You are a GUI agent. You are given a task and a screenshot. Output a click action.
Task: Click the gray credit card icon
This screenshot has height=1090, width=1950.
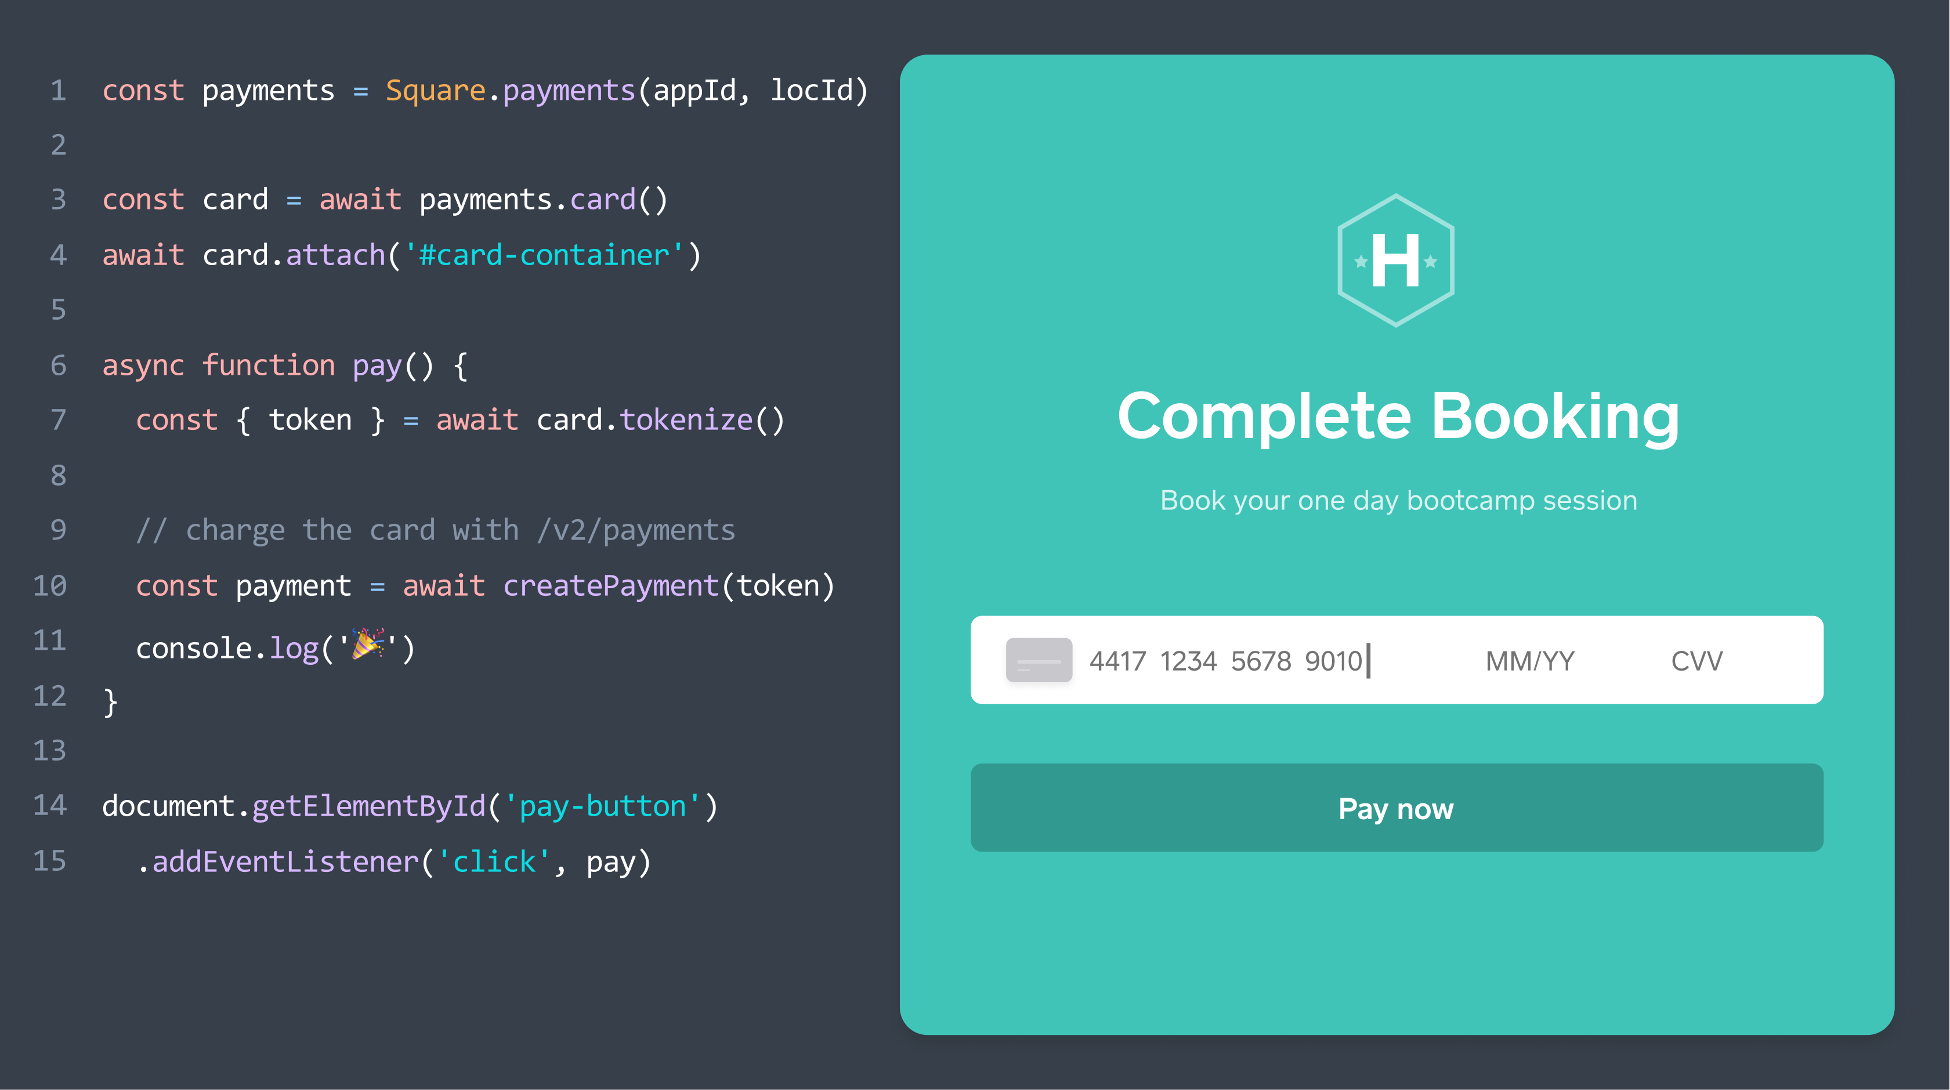pyautogui.click(x=1038, y=660)
